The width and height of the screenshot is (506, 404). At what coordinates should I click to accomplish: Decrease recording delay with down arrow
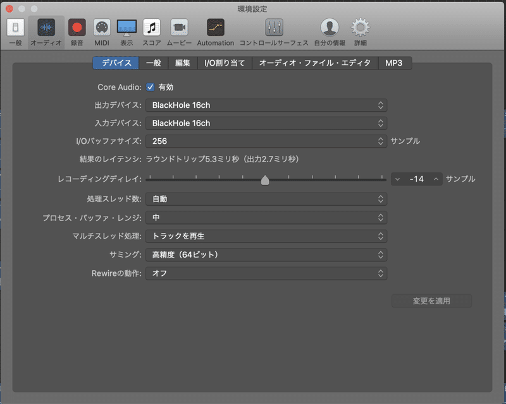(398, 179)
